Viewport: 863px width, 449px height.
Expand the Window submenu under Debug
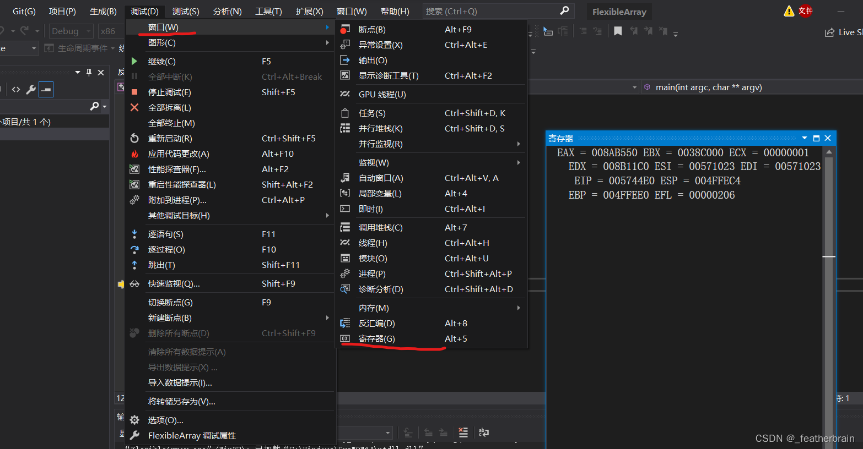230,27
